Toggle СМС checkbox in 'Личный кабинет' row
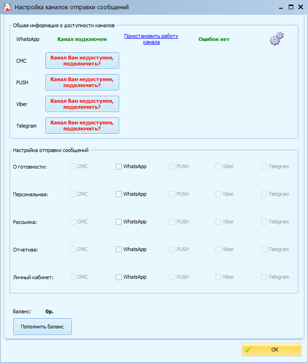The width and height of the screenshot is (308, 363). (x=73, y=277)
